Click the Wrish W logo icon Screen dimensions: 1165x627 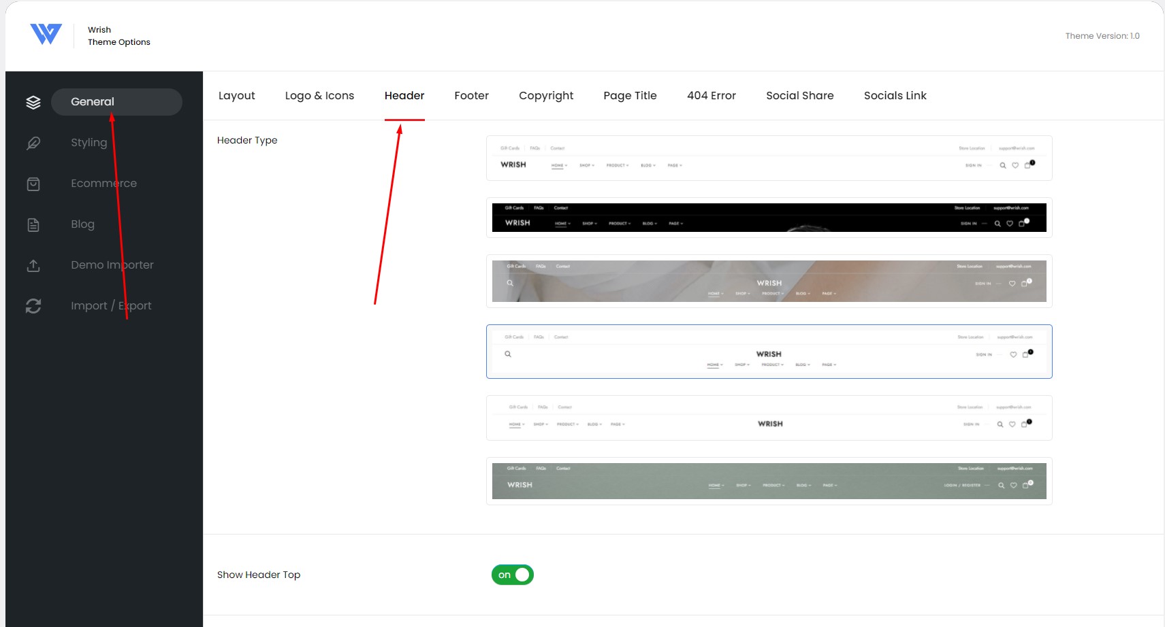click(46, 34)
